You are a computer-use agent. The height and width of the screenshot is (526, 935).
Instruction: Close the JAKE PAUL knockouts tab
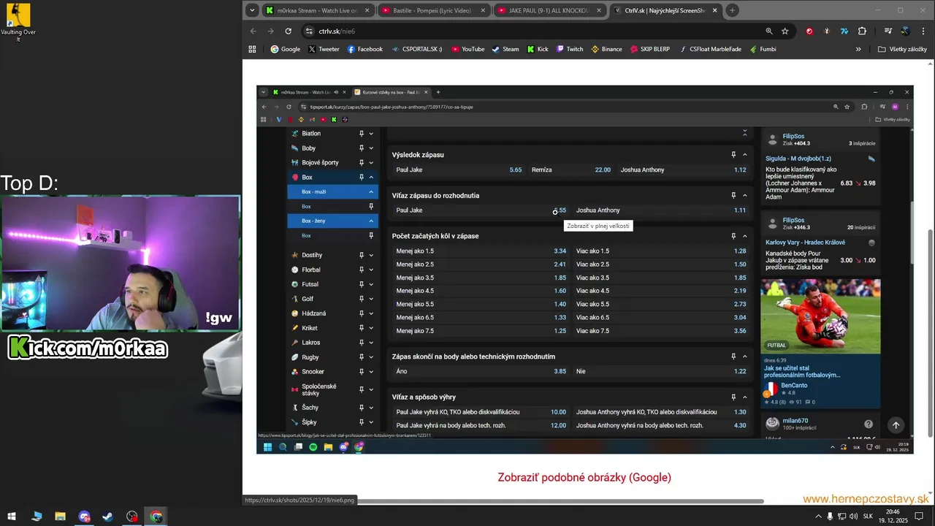[599, 10]
